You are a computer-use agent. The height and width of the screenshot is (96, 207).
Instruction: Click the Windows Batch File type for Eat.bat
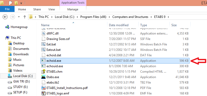pyautogui.click(x=153, y=44)
